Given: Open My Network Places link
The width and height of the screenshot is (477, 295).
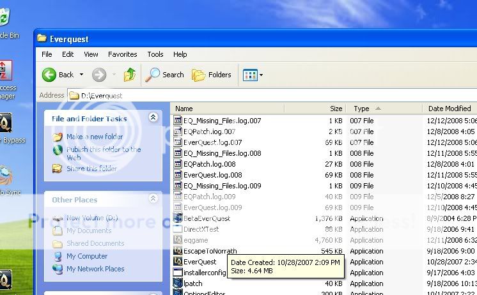Looking at the screenshot, I should (95, 269).
